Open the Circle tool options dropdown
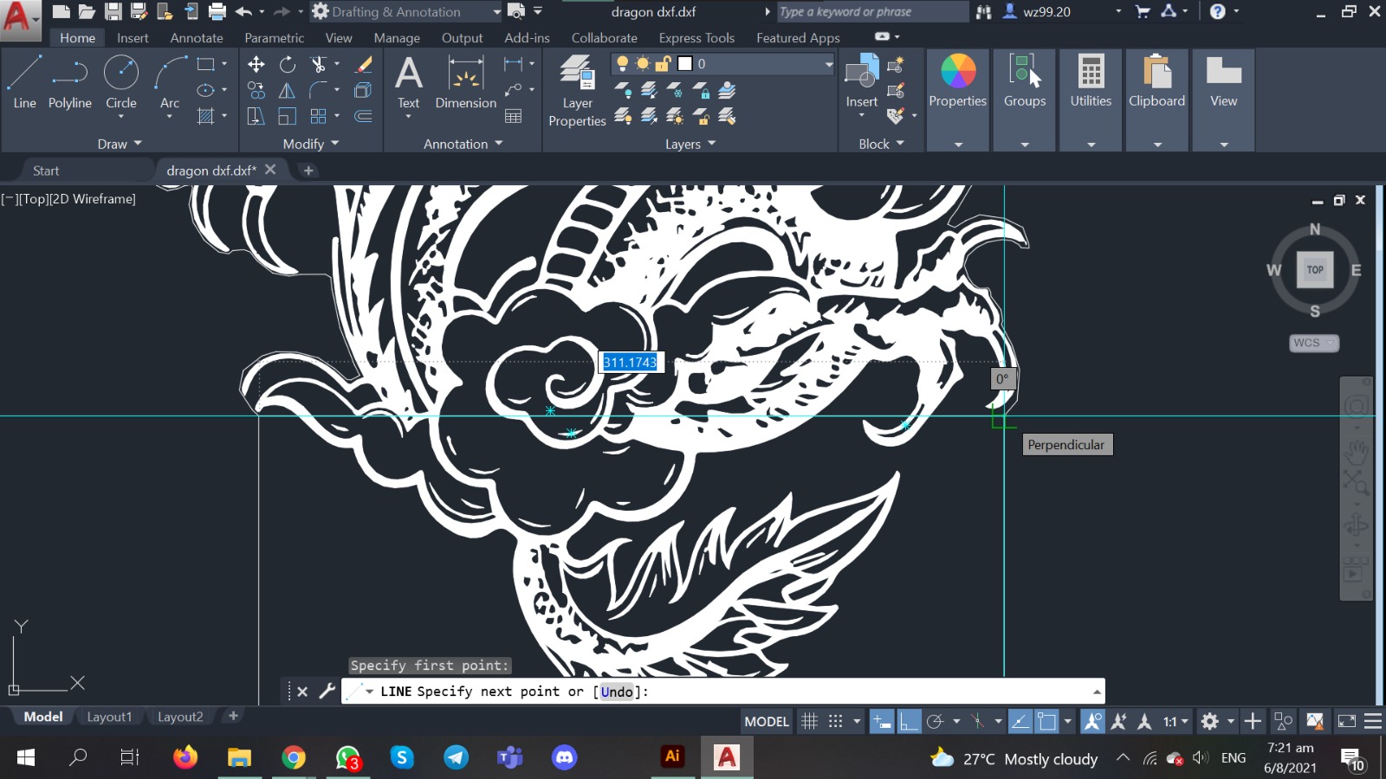This screenshot has width=1386, height=779. [121, 116]
